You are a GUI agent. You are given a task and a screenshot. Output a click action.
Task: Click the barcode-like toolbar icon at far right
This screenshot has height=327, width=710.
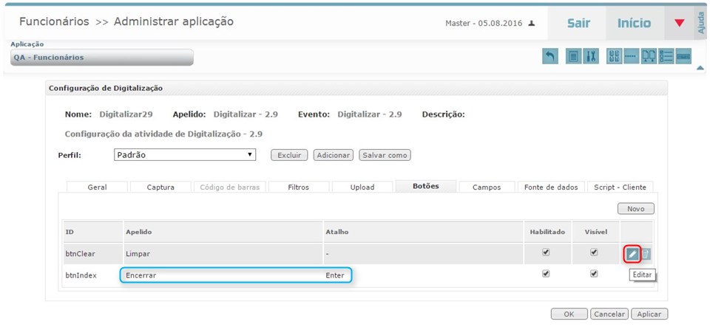683,56
